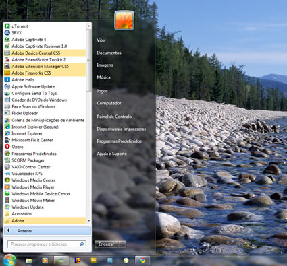
Task: Expand the Adobe program folder
Action: click(x=45, y=220)
